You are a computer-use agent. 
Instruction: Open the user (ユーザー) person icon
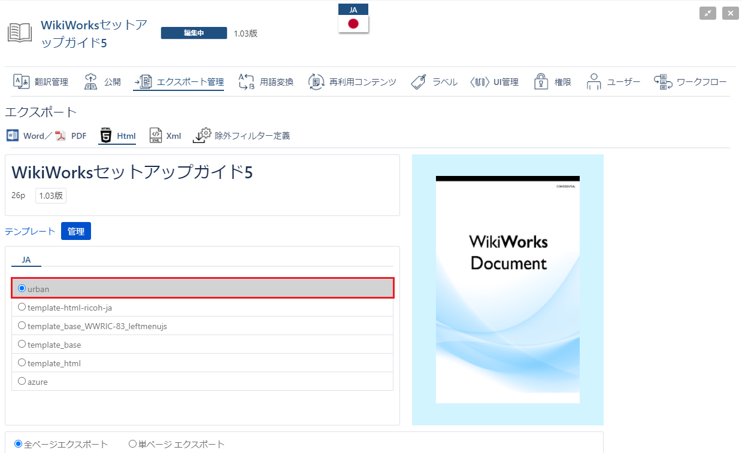pyautogui.click(x=593, y=82)
